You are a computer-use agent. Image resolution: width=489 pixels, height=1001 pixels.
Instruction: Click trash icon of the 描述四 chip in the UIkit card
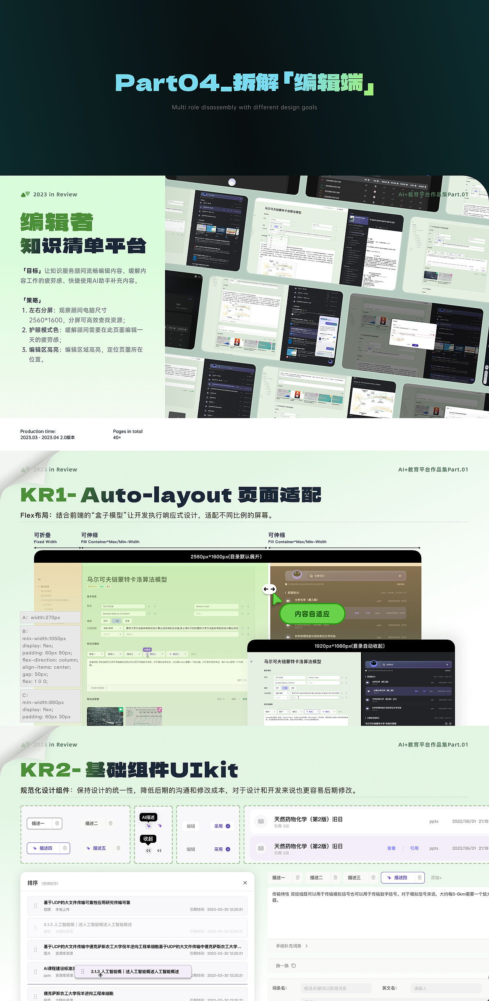[x=65, y=848]
